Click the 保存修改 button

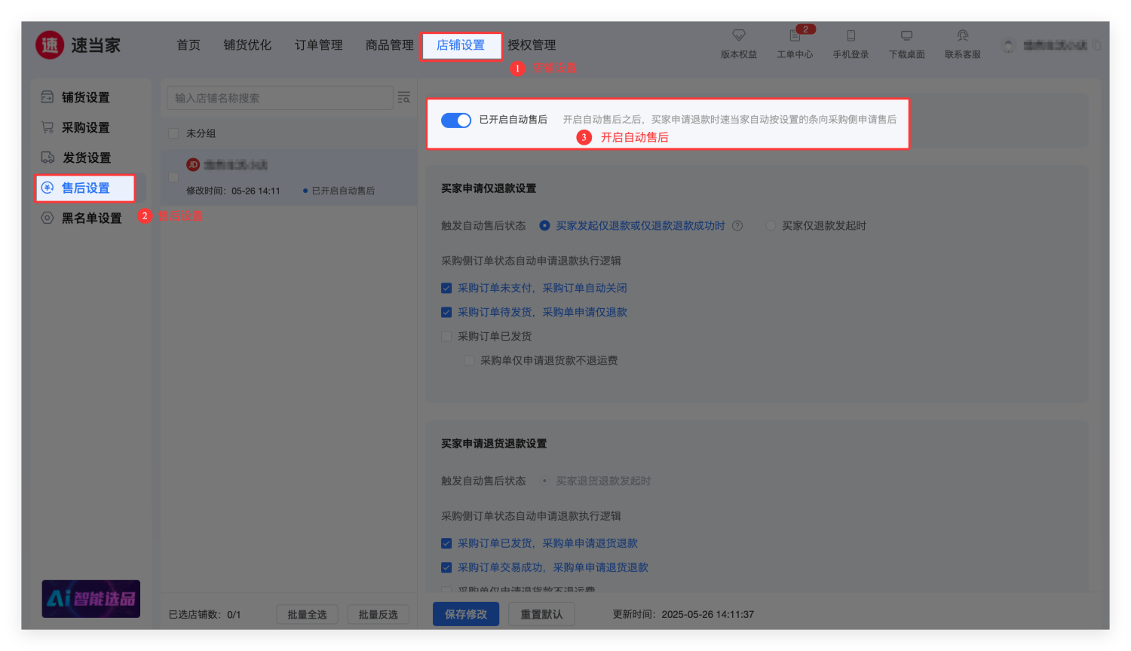coord(466,614)
